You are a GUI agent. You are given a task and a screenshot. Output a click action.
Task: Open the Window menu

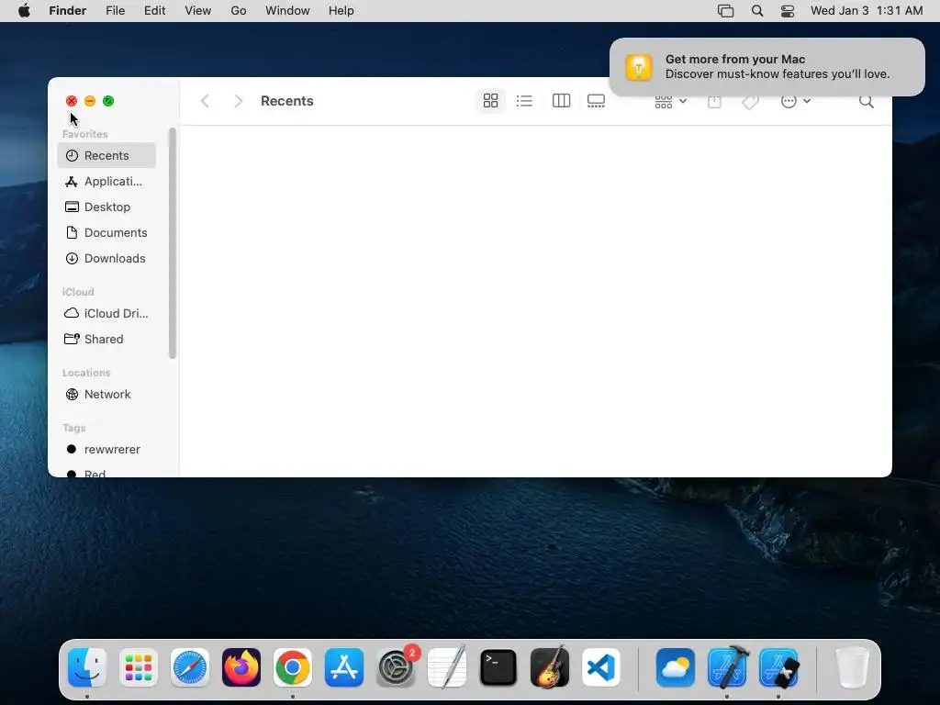pos(287,11)
